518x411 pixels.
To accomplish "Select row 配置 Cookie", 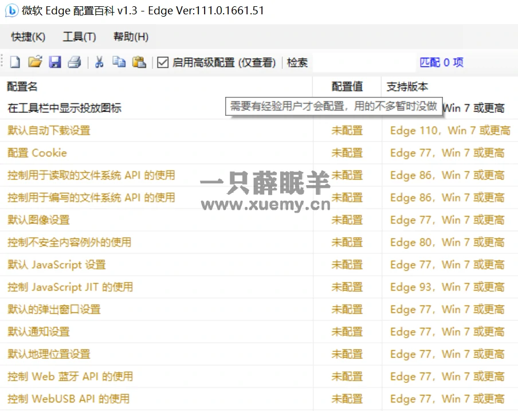I will point(259,153).
